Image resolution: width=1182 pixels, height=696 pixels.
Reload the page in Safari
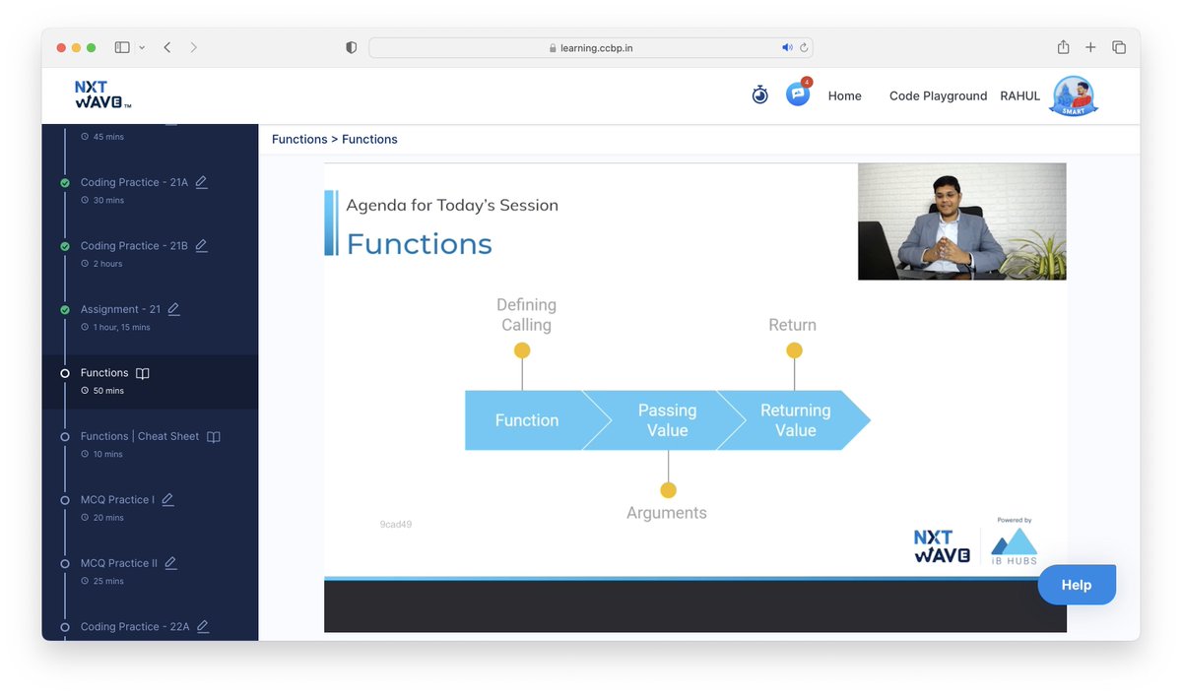pos(804,47)
